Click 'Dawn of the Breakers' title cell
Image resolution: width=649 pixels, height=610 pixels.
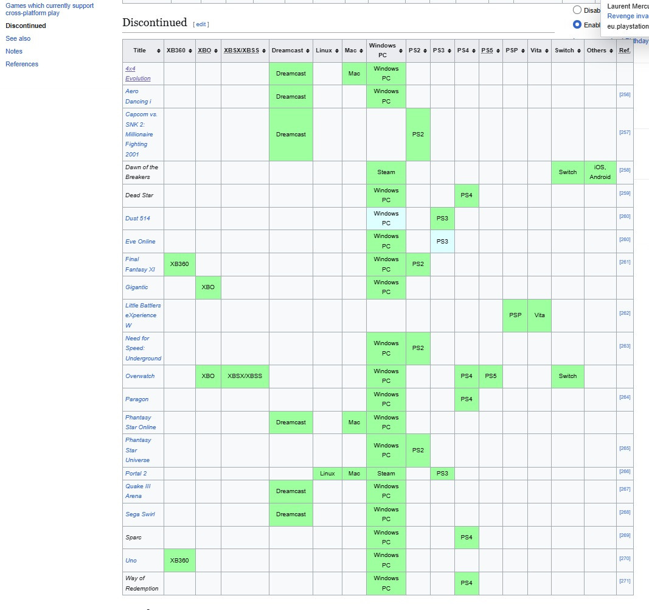pyautogui.click(x=143, y=172)
